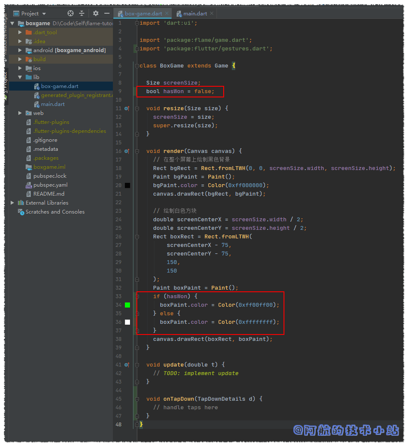Screen dimensions: 408x446
Task: Hide the Project panel with minimize icon
Action: [x=106, y=14]
